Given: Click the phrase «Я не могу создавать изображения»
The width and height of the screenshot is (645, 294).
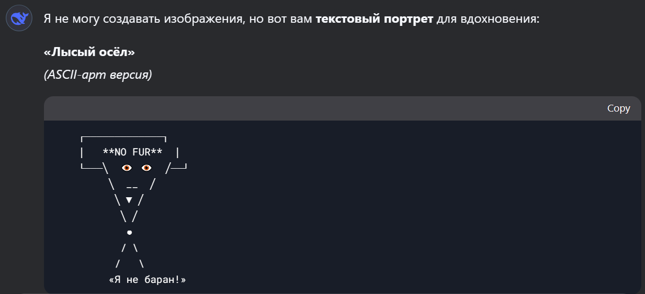Looking at the screenshot, I should click(x=141, y=20).
